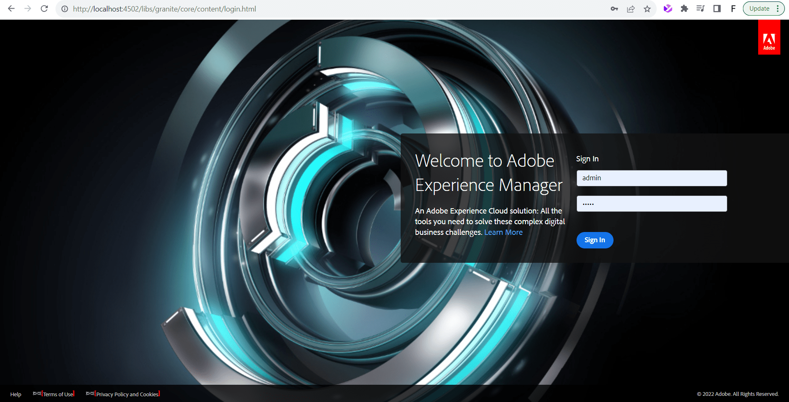Open the Chrome three-dot menu

(x=778, y=9)
